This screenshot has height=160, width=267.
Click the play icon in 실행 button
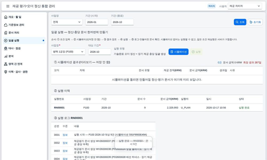(x=193, y=52)
